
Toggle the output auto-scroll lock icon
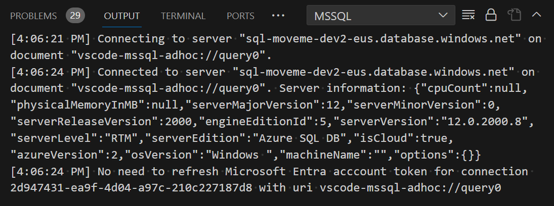[x=491, y=15]
